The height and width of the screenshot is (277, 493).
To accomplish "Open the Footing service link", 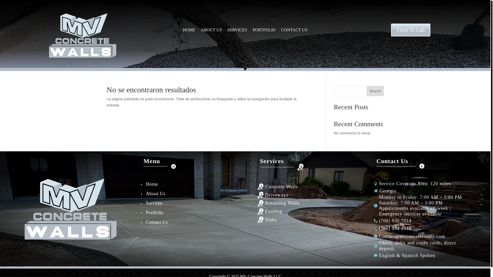I will pos(274,211).
